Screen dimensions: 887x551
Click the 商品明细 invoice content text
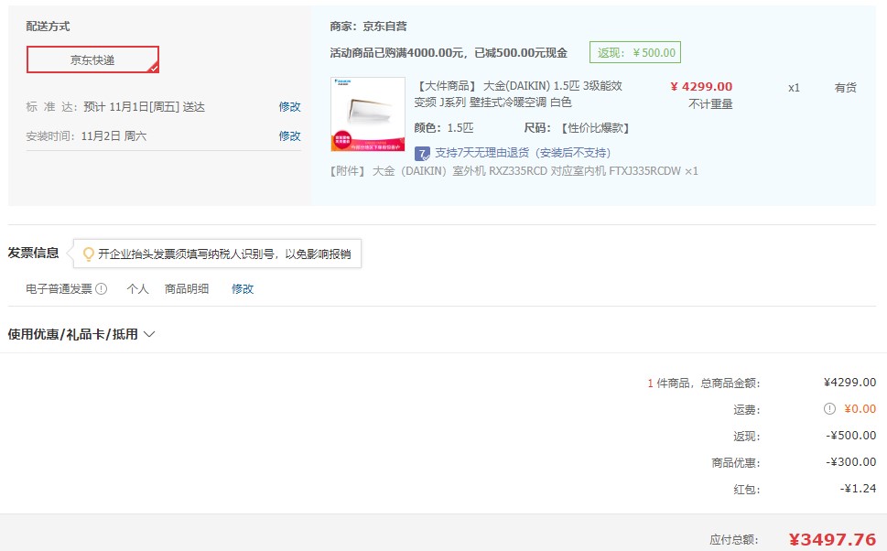click(187, 289)
